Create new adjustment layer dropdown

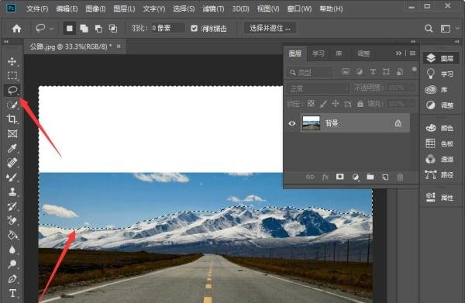coord(355,177)
